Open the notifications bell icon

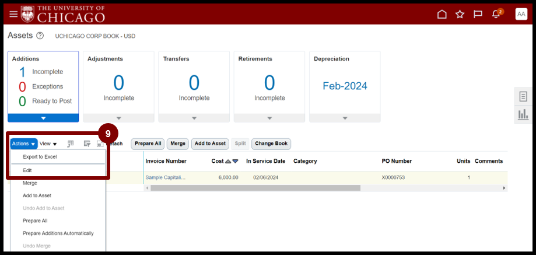tap(496, 14)
